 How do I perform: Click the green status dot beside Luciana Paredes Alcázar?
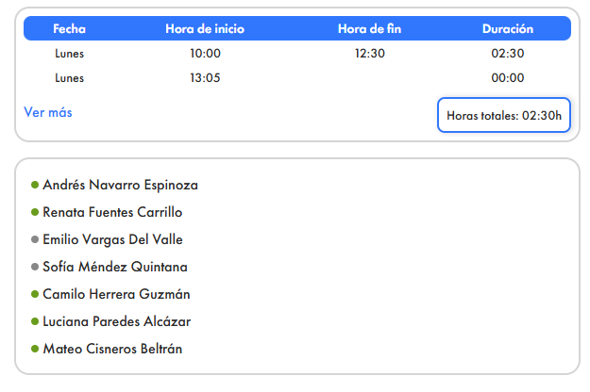(x=35, y=321)
